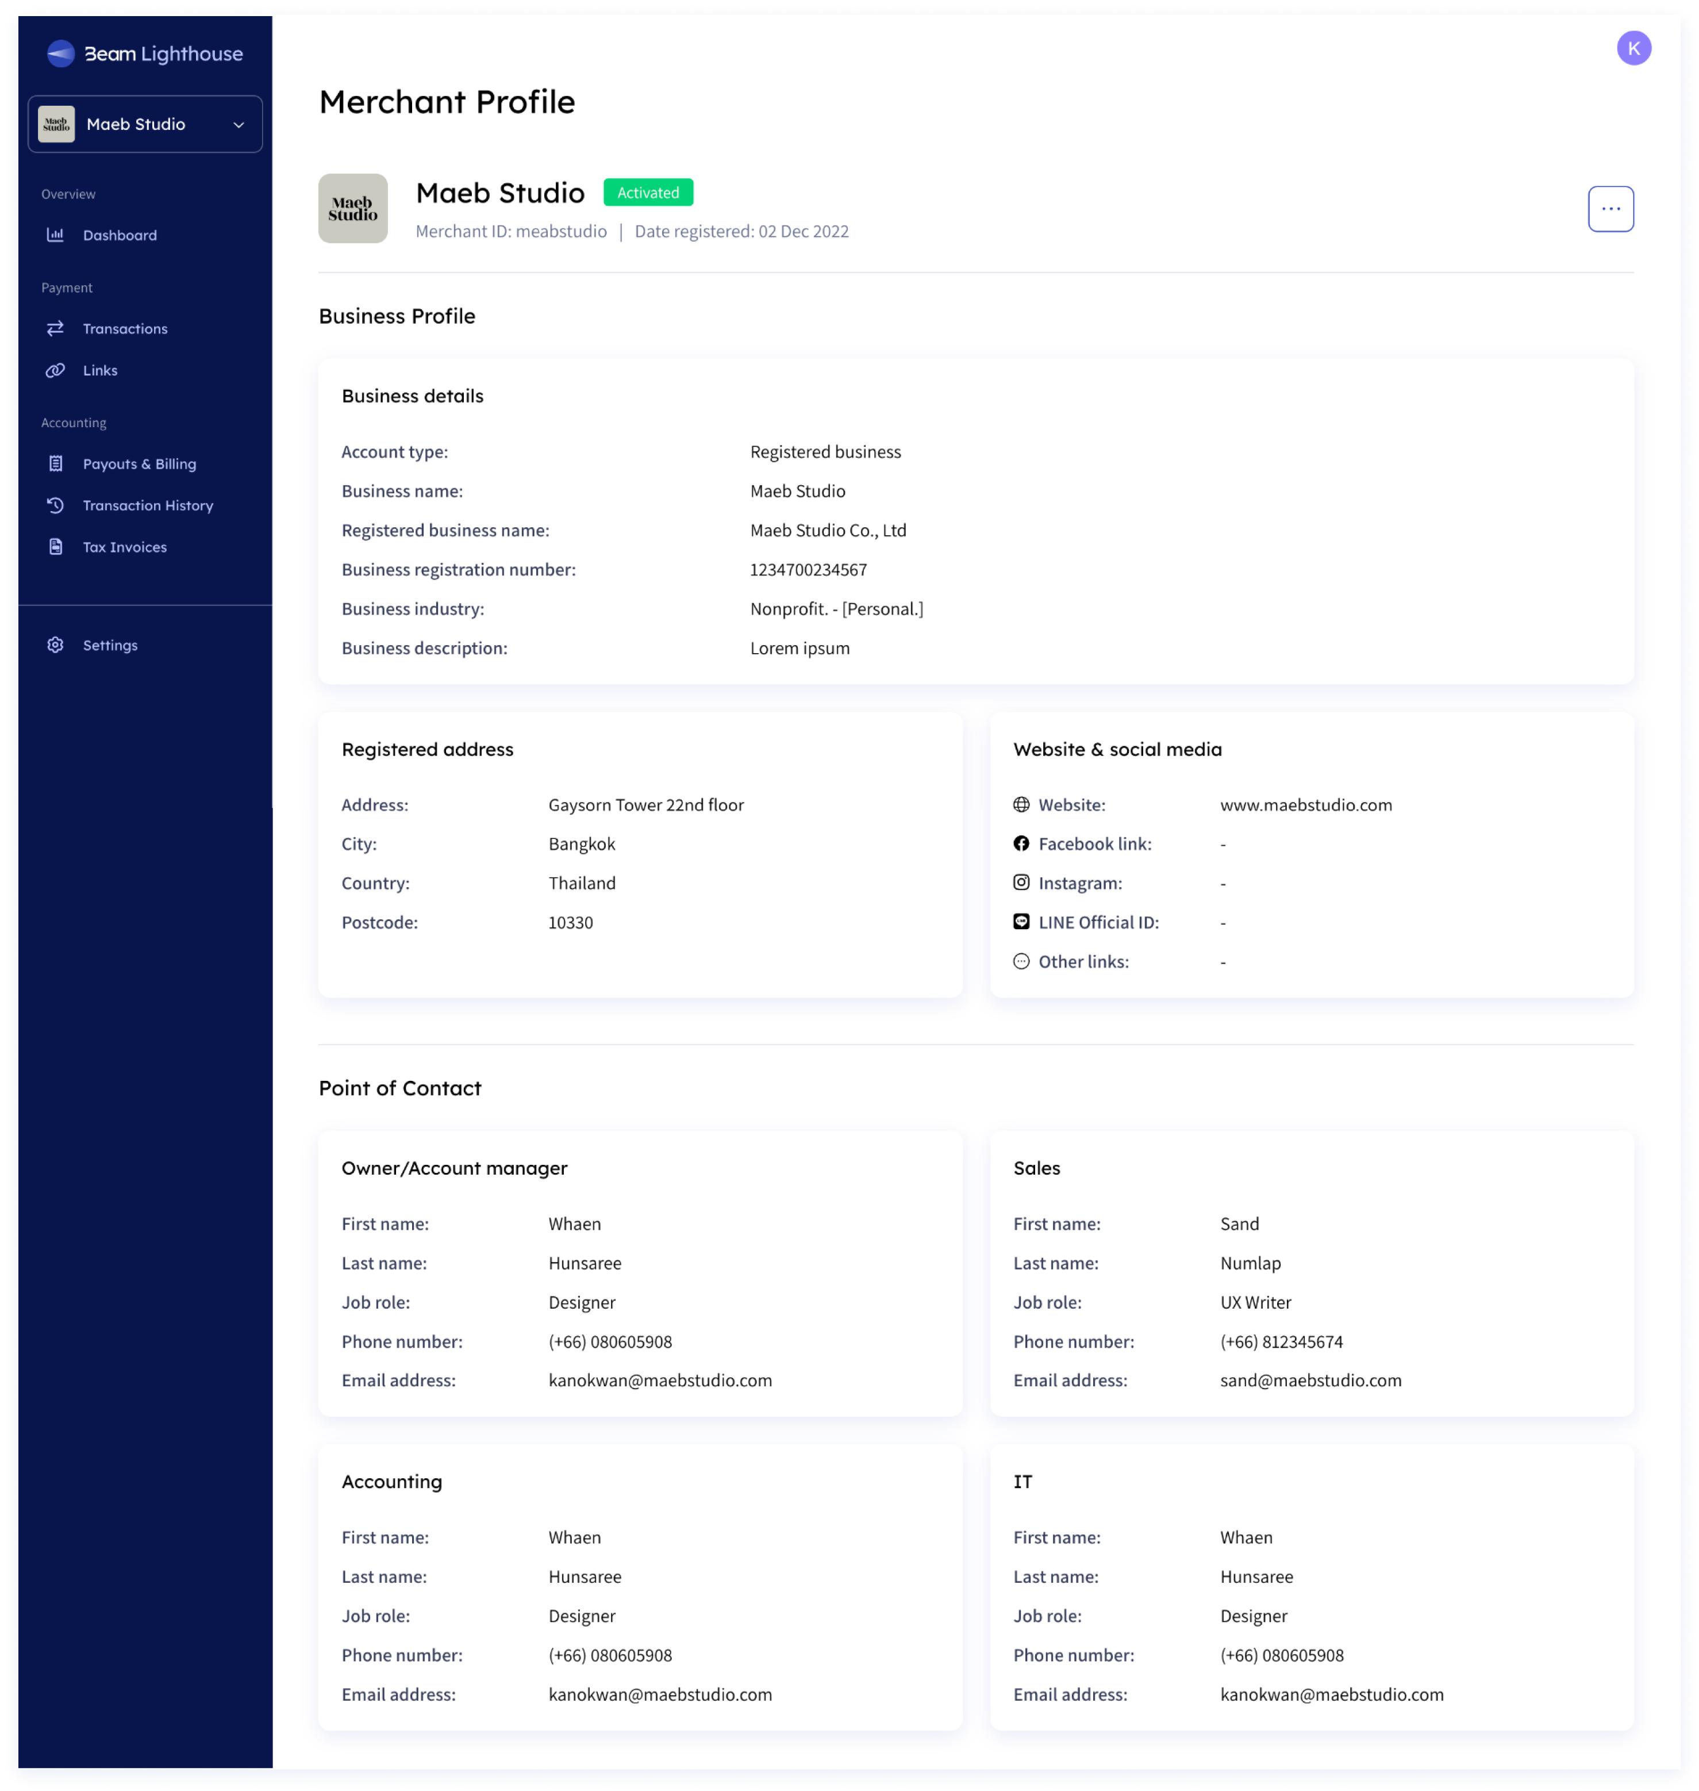
Task: Click Maeb Studio Co., Ltd value
Action: 828,530
